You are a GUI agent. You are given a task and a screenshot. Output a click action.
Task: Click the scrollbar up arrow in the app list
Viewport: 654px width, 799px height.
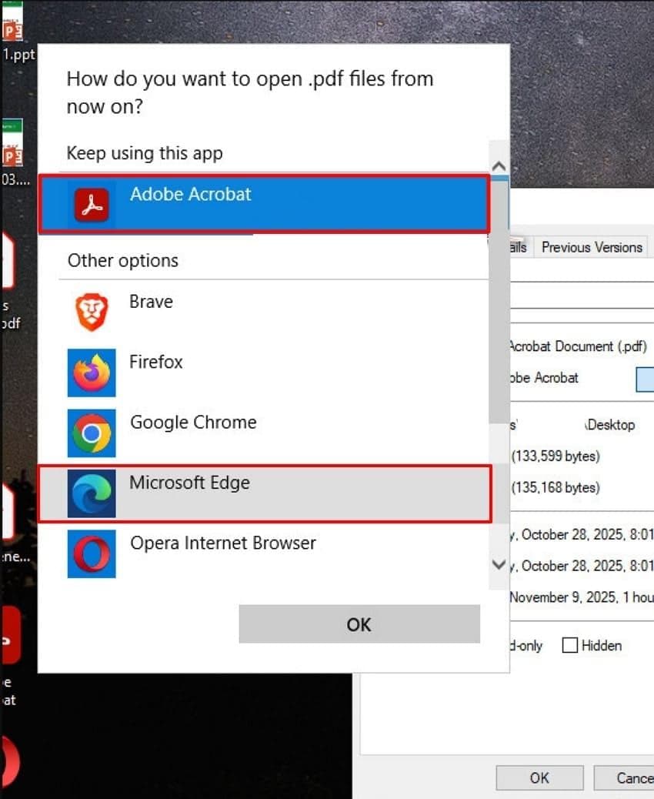499,165
